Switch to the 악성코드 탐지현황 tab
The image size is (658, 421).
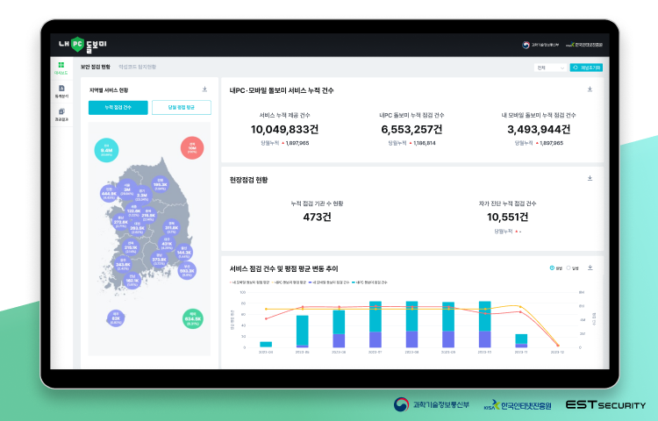point(137,67)
